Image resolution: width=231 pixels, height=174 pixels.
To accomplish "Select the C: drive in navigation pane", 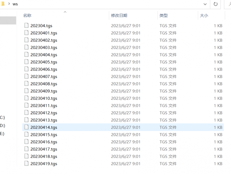I will 2,117.
